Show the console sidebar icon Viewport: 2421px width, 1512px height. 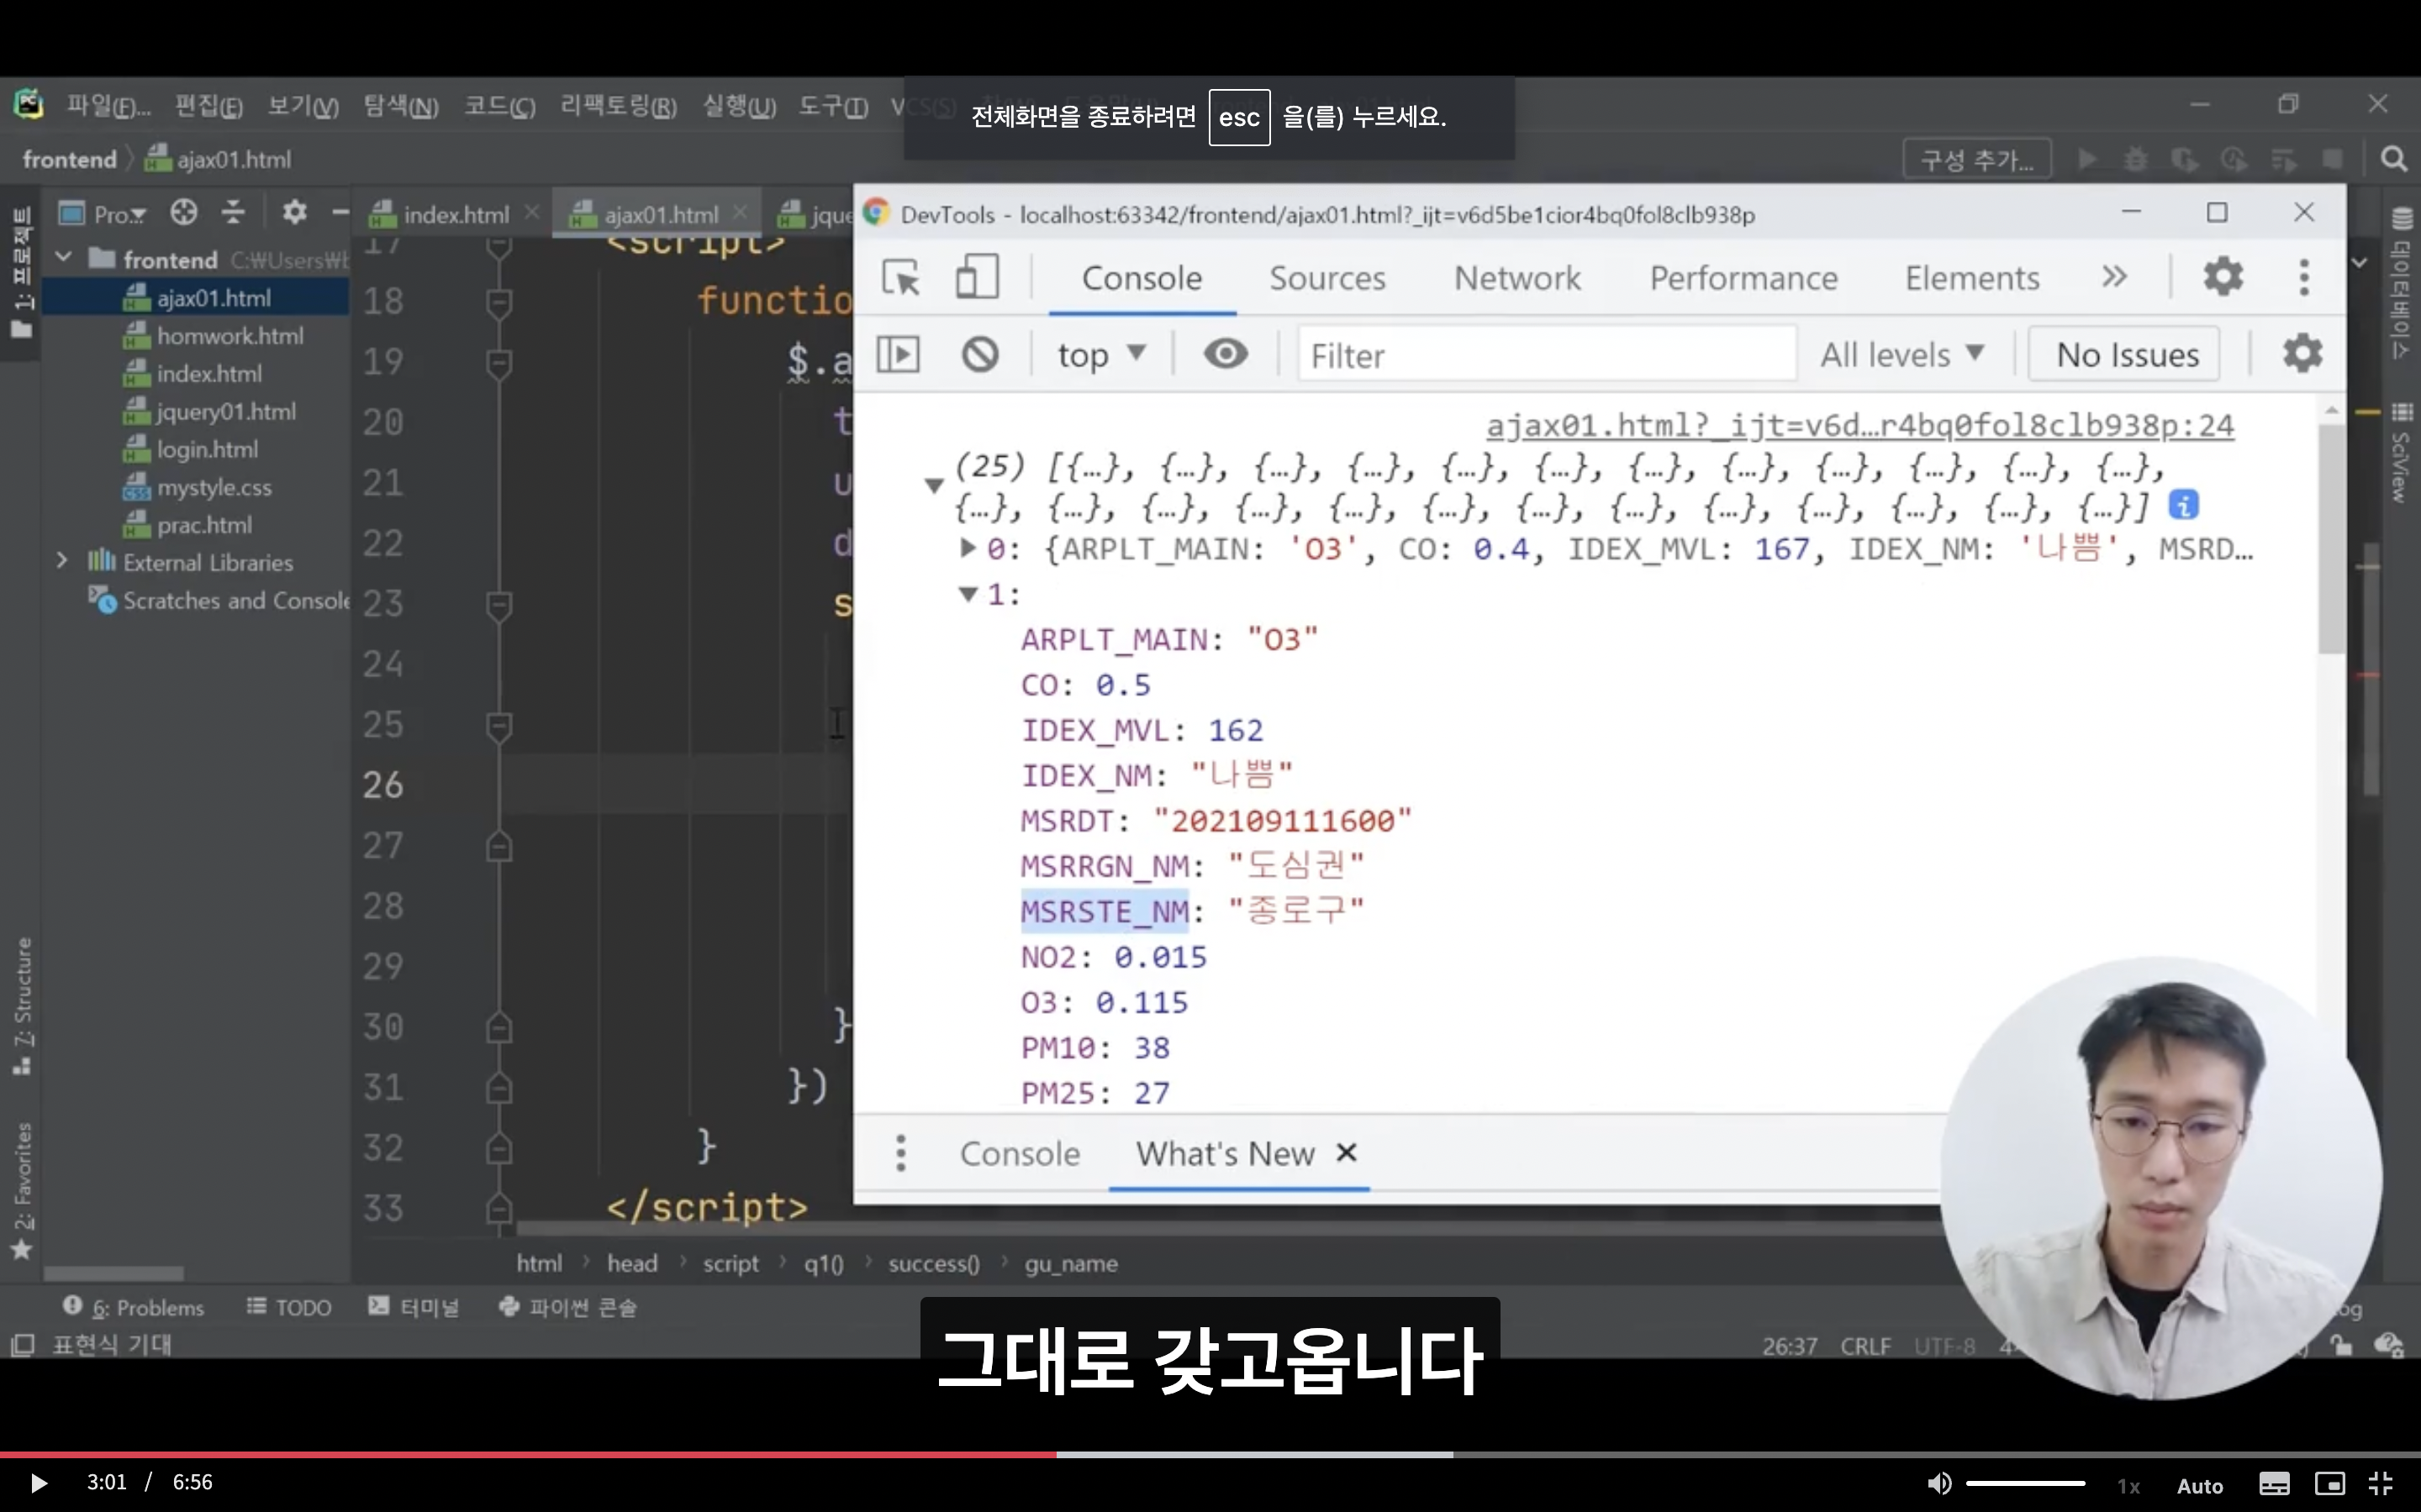point(898,354)
